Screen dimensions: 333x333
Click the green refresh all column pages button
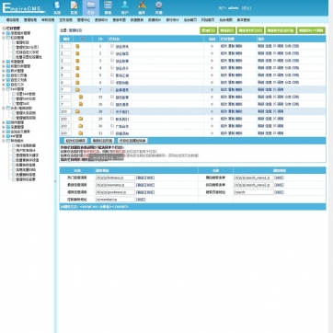coord(250,30)
